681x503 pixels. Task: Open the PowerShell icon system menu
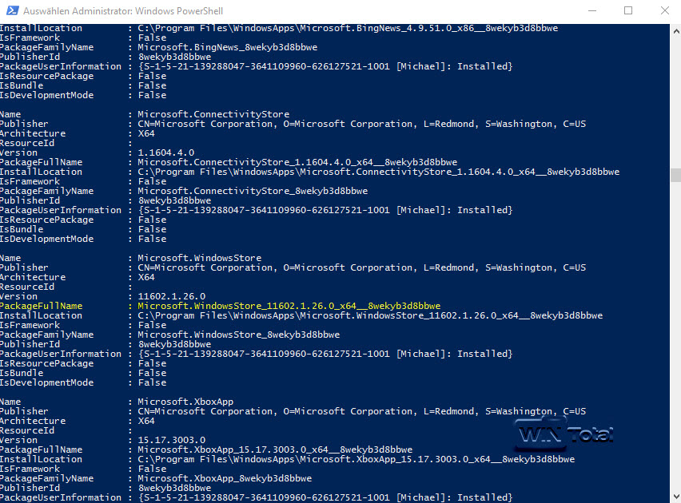(12, 10)
